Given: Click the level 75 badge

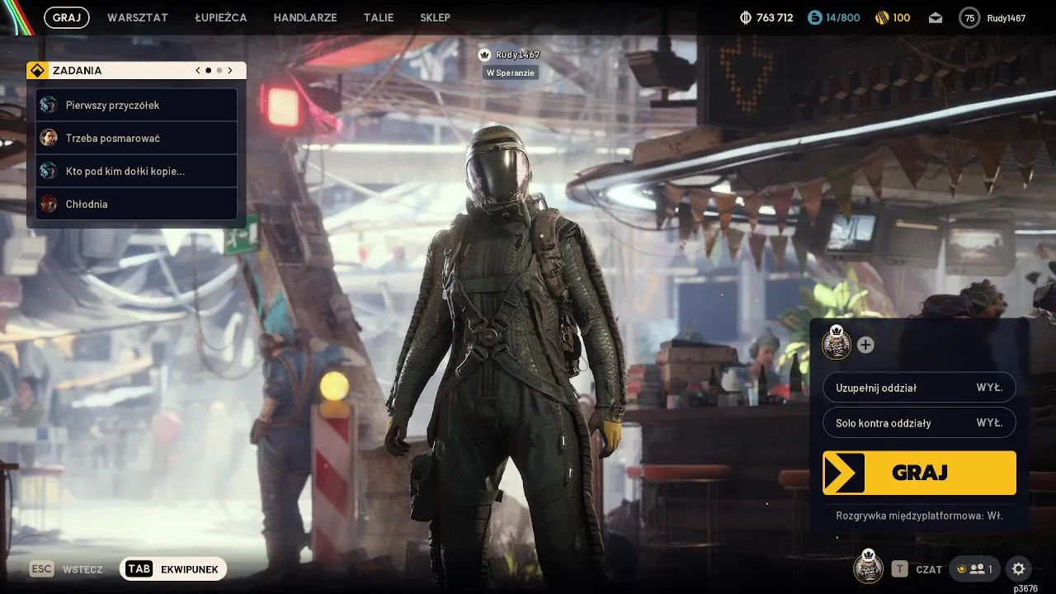Looking at the screenshot, I should 969,17.
